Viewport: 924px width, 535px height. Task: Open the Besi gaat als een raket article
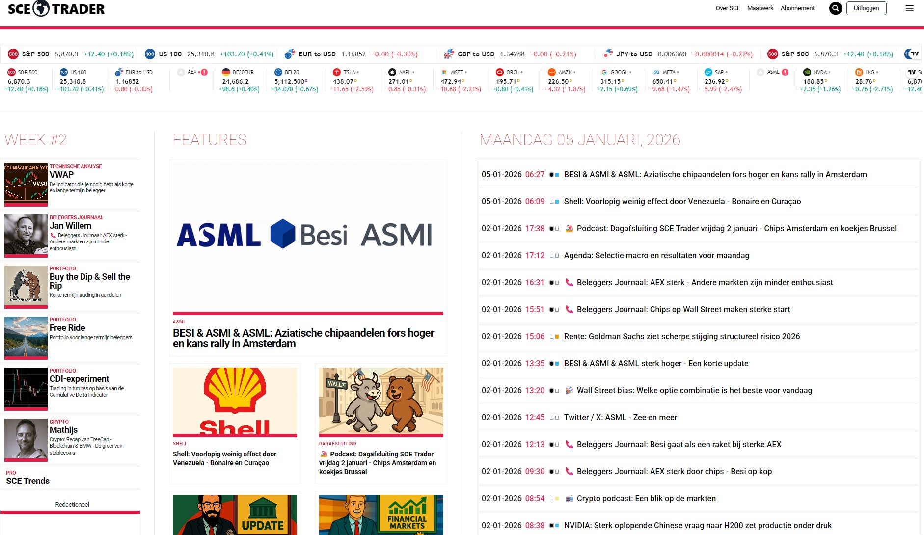[679, 444]
